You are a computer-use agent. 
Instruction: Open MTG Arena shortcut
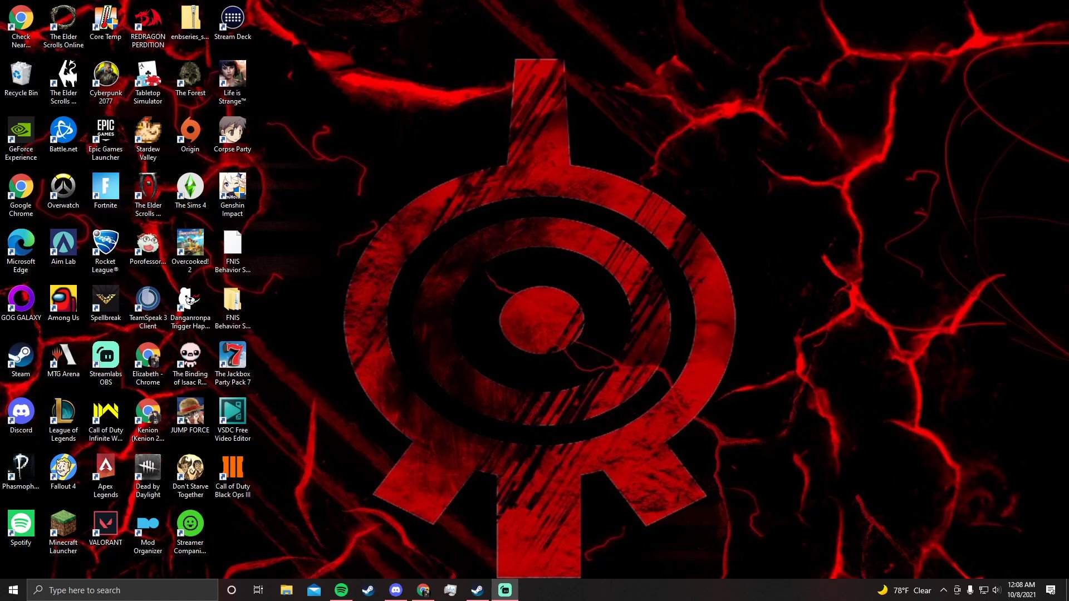(63, 360)
